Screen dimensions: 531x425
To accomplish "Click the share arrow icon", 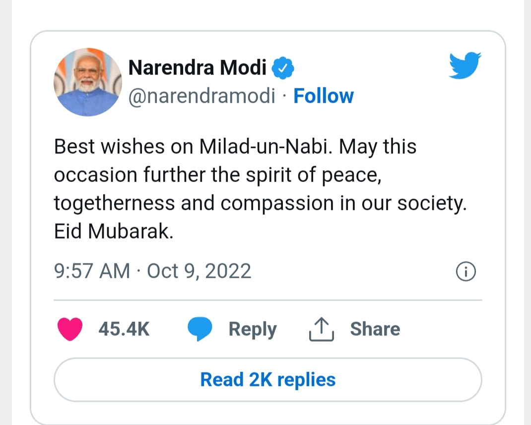I will [321, 330].
